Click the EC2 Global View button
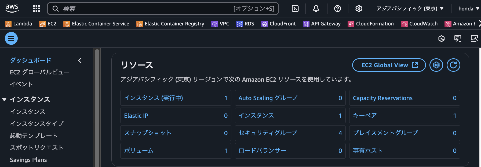481x167 pixels. coord(389,65)
